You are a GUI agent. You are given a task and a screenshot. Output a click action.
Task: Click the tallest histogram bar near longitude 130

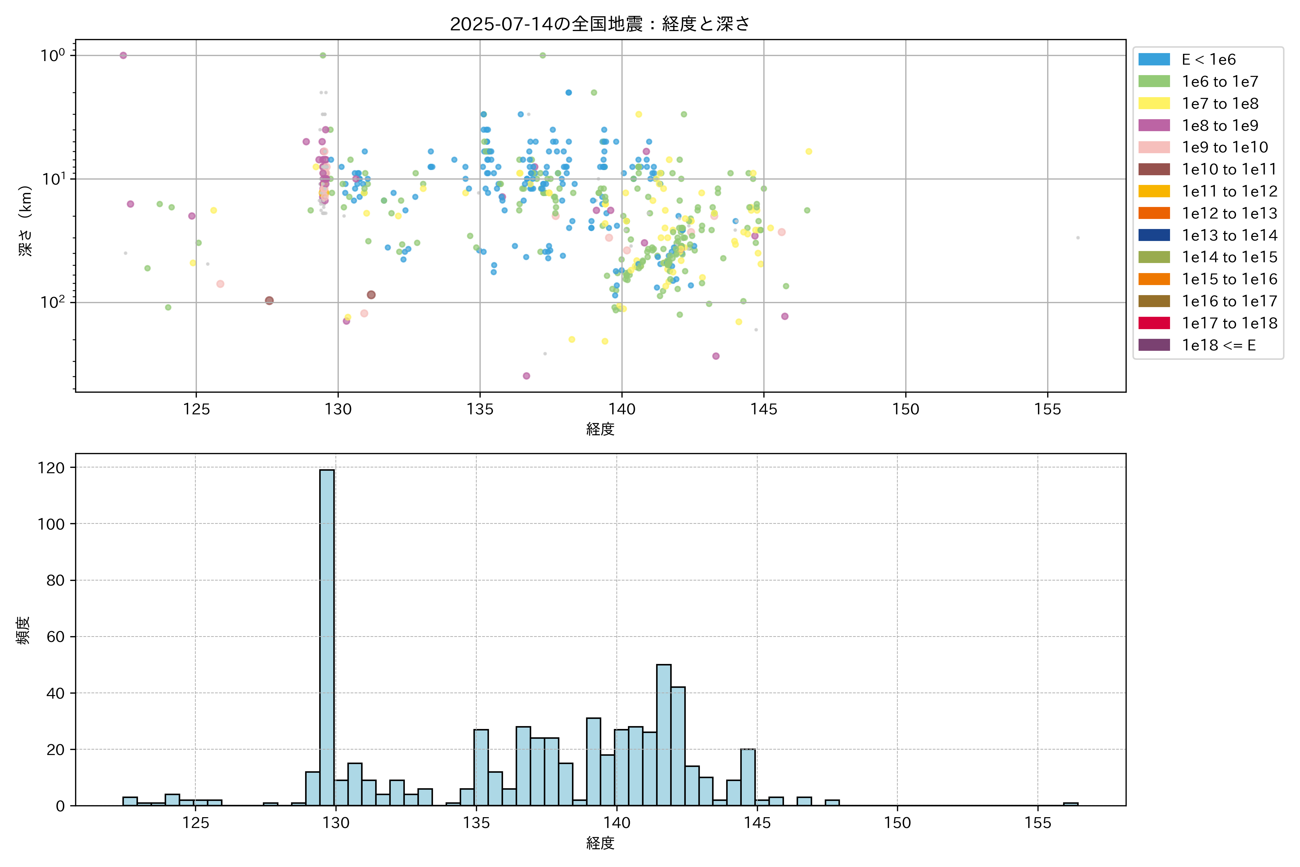pyautogui.click(x=327, y=636)
